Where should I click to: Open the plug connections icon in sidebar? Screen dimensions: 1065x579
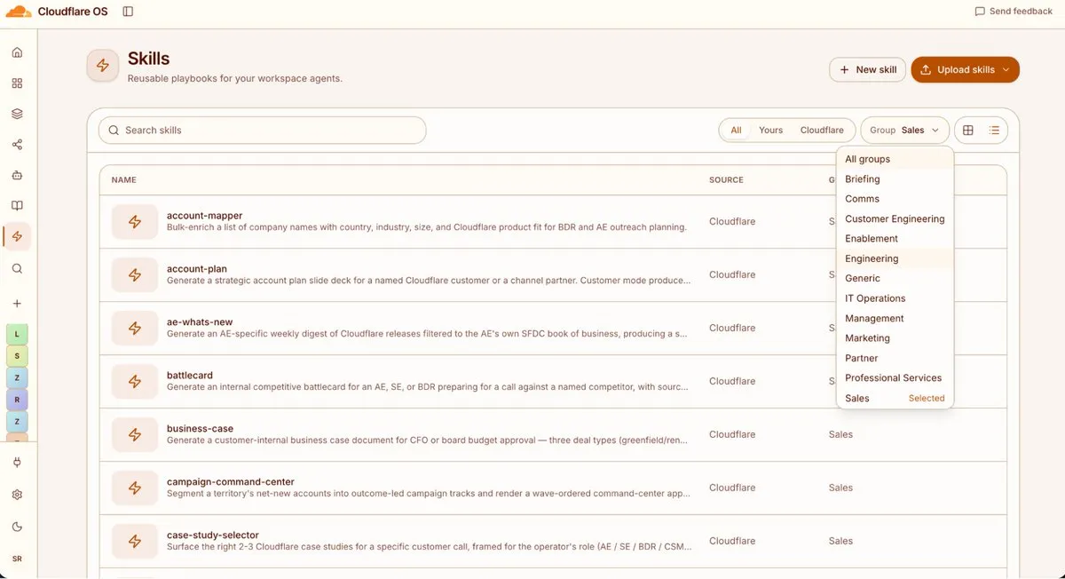pyautogui.click(x=17, y=463)
